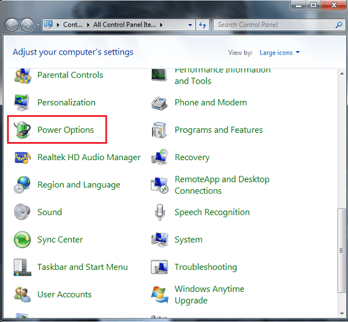Click the Windows Anytime Upgrade icon
The height and width of the screenshot is (322, 348).
tap(159, 295)
